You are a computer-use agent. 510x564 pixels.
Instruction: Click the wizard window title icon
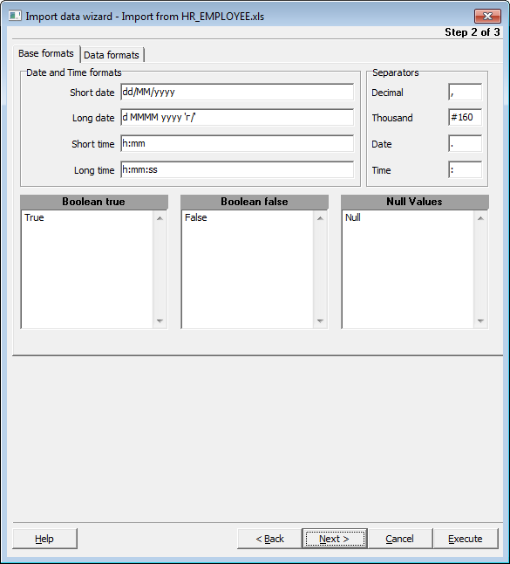coord(15,16)
